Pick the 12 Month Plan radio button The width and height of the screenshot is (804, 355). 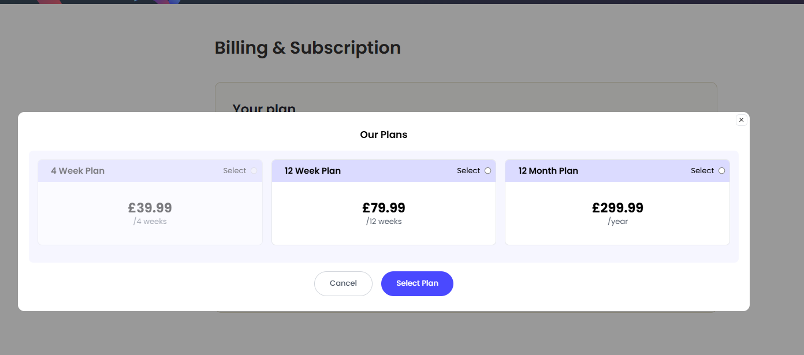(721, 171)
